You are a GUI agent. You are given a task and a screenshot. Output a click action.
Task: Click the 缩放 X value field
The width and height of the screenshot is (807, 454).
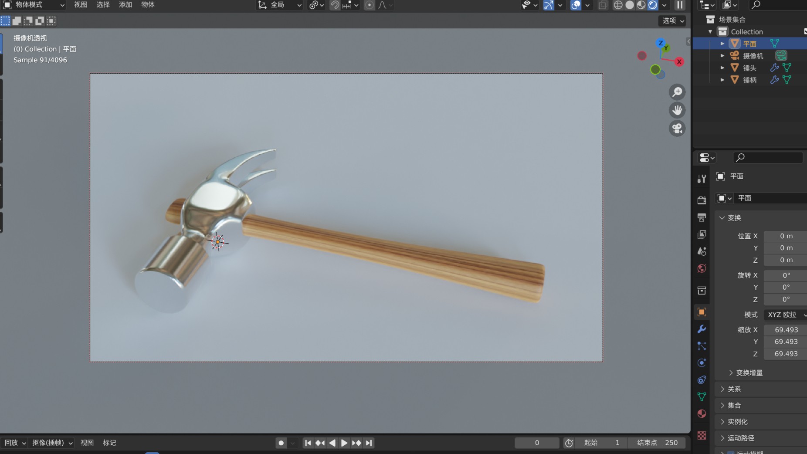[x=786, y=330]
